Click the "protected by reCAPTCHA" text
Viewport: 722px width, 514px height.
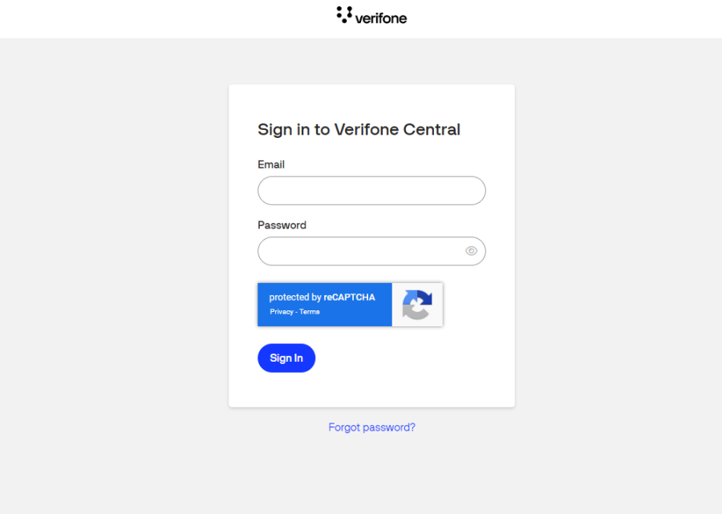(322, 297)
